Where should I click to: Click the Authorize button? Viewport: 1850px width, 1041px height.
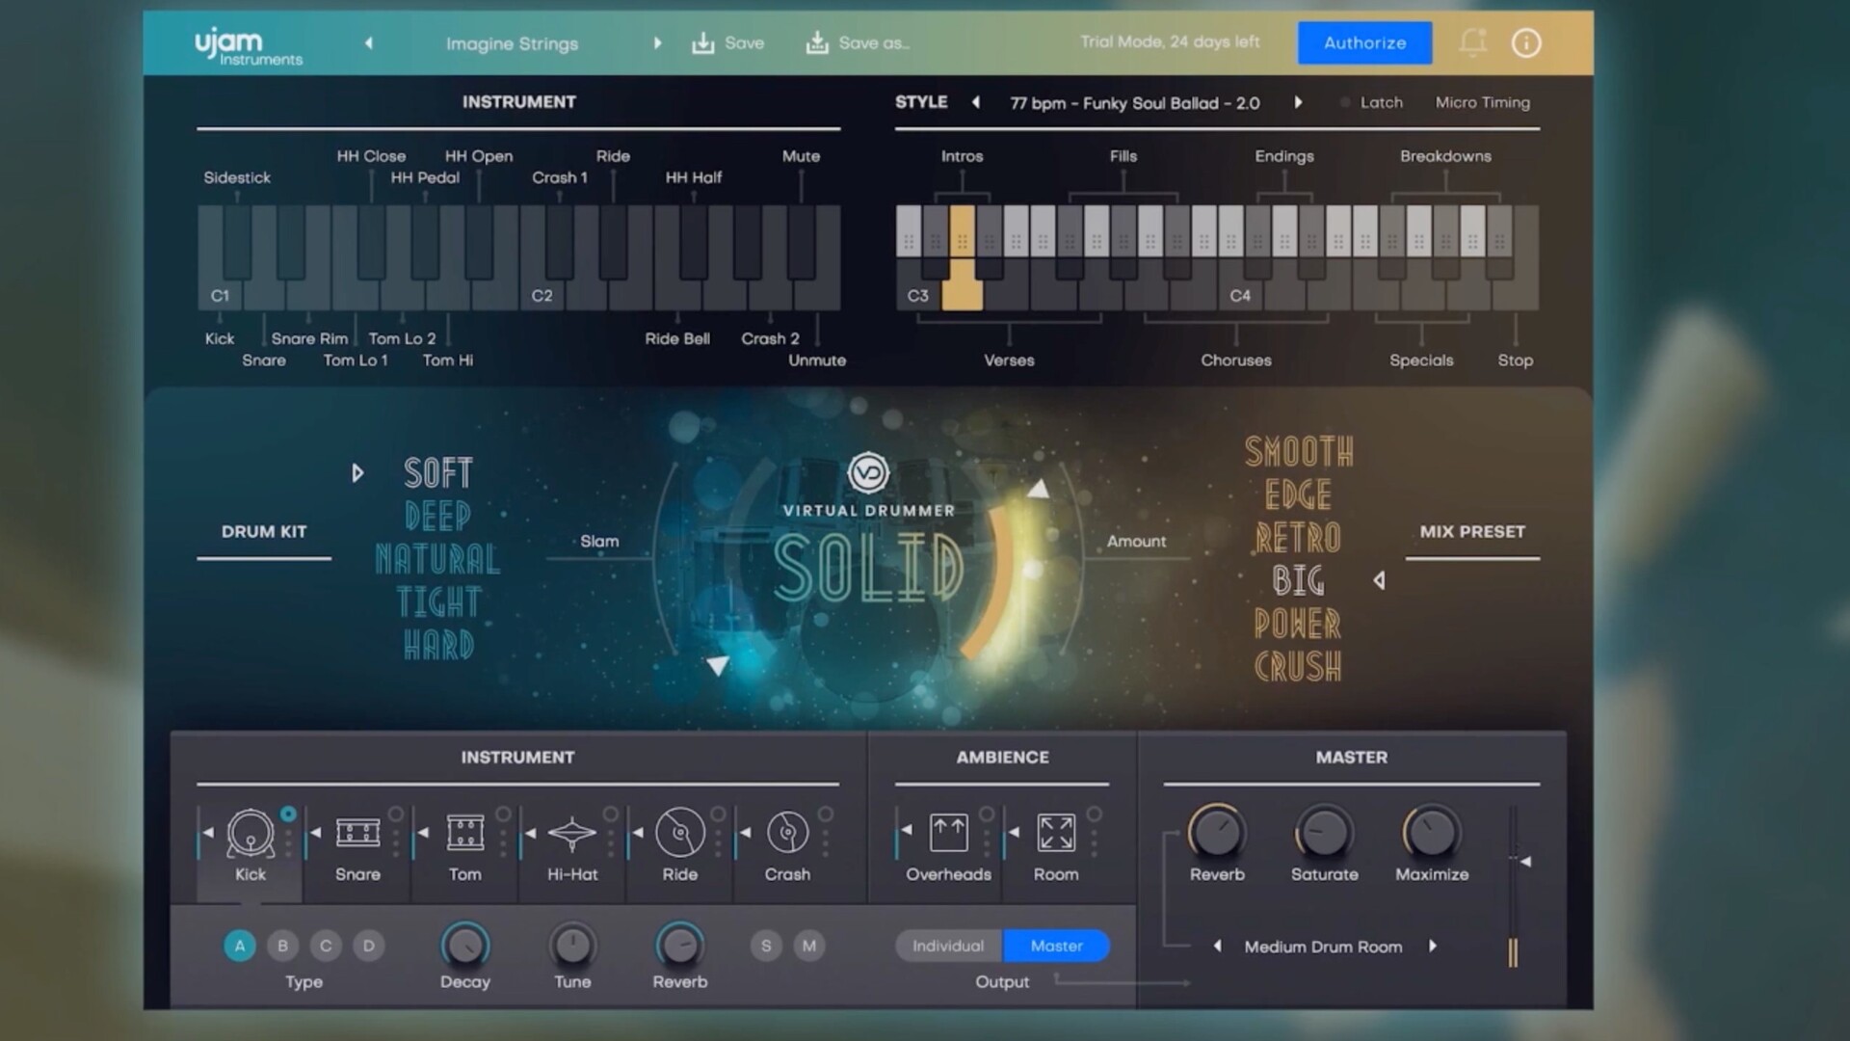[x=1364, y=42]
